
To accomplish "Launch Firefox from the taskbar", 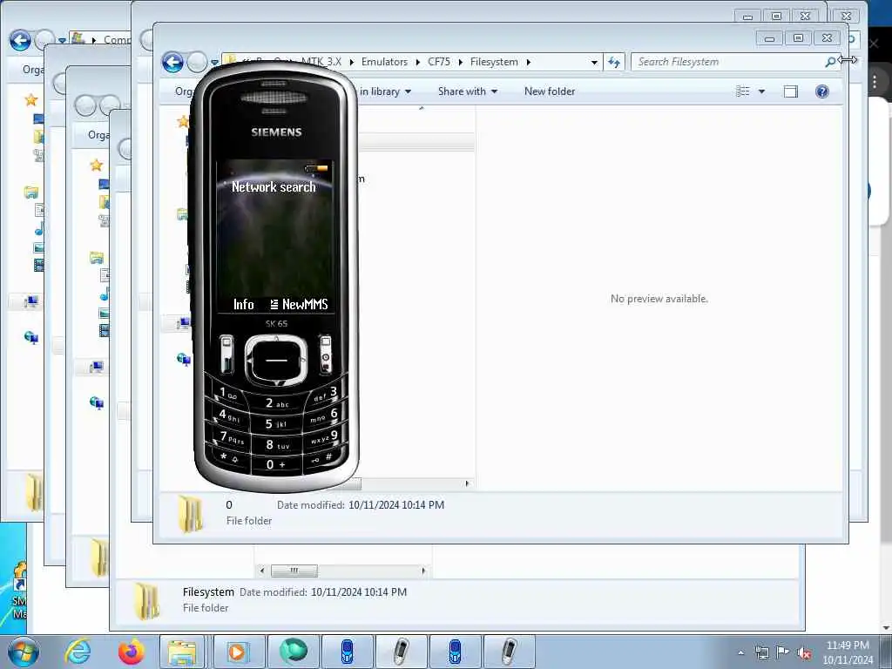I will click(x=131, y=652).
